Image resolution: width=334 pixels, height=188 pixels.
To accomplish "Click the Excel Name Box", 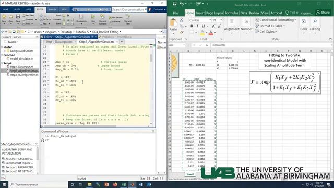I will (177, 45).
